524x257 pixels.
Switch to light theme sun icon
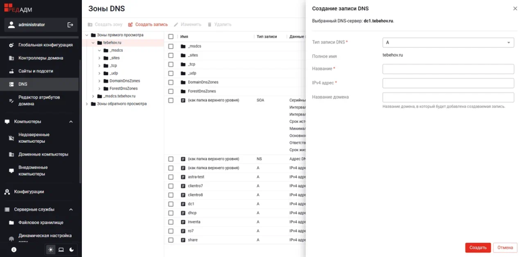[51, 250]
